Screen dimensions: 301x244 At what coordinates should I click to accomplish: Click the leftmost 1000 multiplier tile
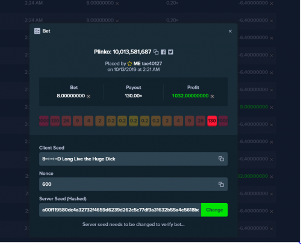[x=44, y=121]
